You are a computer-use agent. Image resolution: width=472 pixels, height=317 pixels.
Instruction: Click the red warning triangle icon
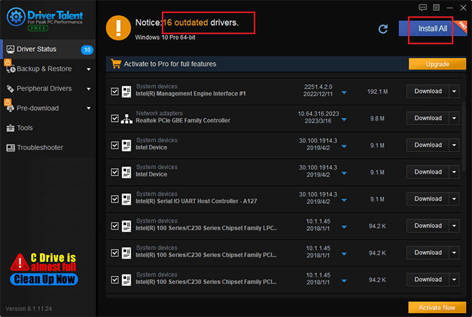click(20, 262)
